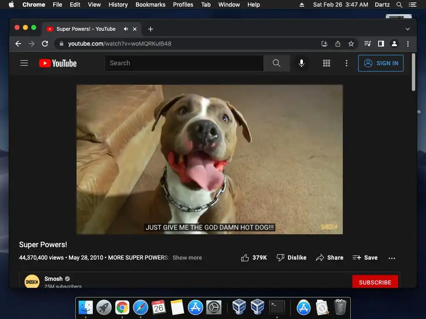This screenshot has height=319, width=426.
Task: Open Notes from the Dock
Action: pos(177,307)
